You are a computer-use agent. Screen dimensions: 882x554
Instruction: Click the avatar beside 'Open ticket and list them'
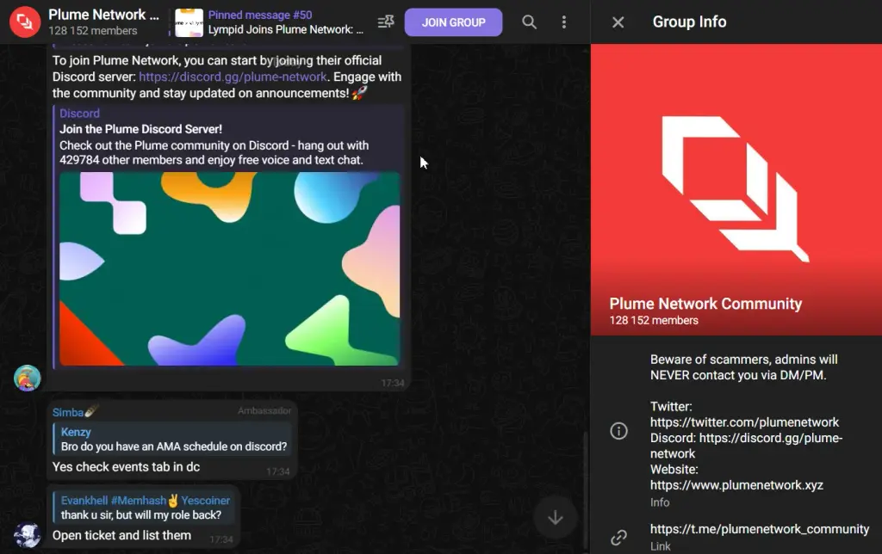[27, 535]
